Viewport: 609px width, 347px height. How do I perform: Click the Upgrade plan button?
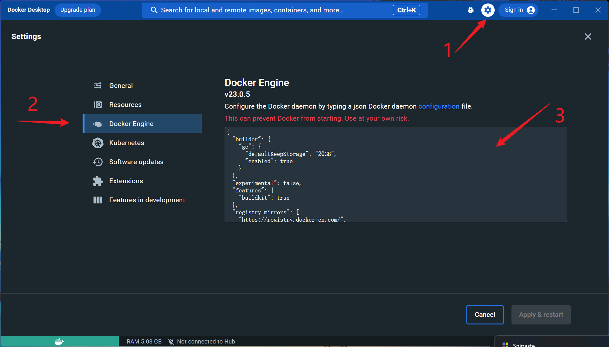coord(78,10)
